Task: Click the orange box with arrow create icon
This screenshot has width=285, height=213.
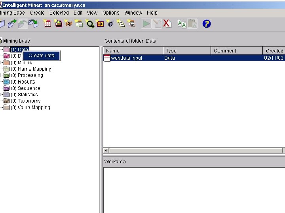Action: (x=100, y=24)
